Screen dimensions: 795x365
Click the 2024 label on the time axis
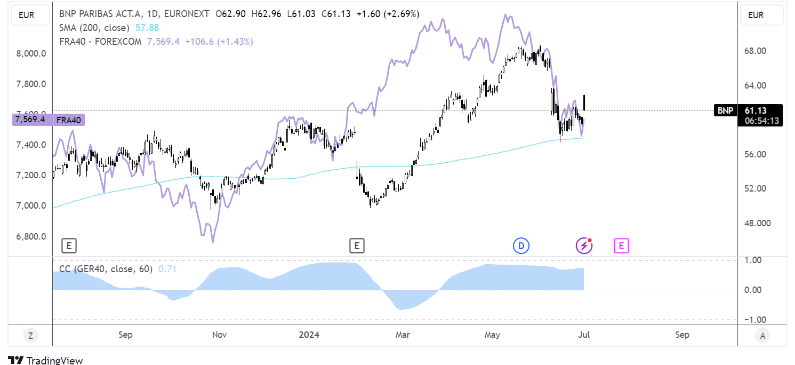pos(309,335)
